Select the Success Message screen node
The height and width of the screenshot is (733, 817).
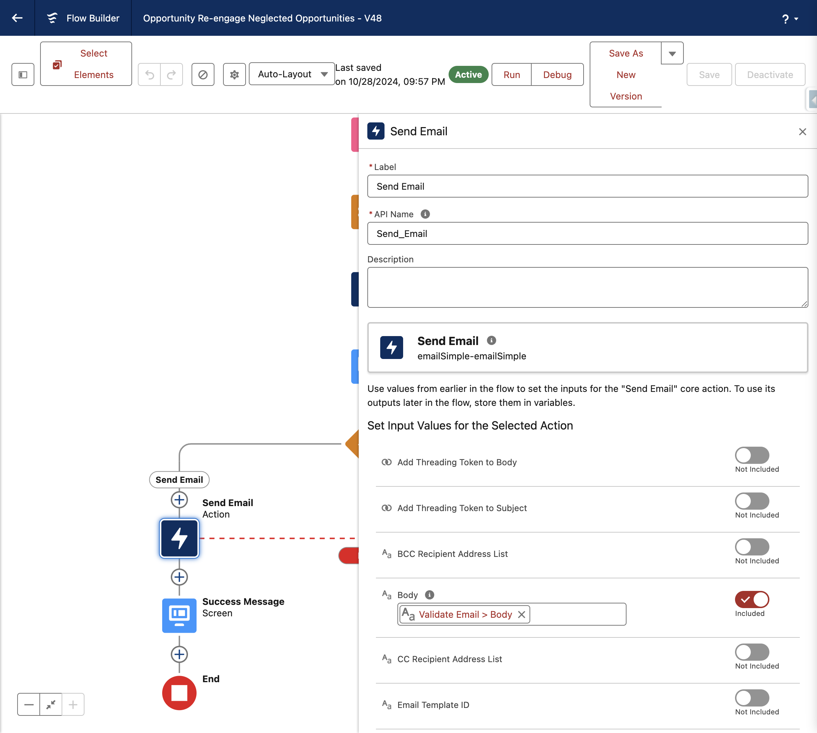179,615
